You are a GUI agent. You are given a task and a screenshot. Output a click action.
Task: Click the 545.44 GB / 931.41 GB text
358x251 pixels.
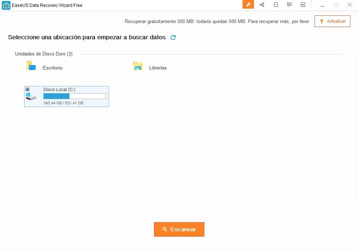point(63,103)
